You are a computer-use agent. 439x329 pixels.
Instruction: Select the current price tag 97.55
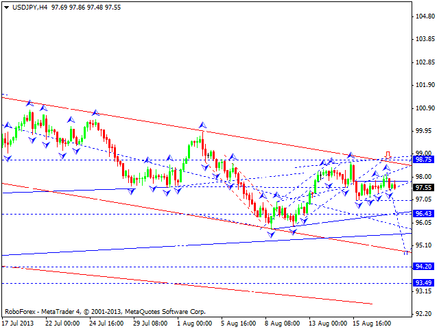pos(425,187)
